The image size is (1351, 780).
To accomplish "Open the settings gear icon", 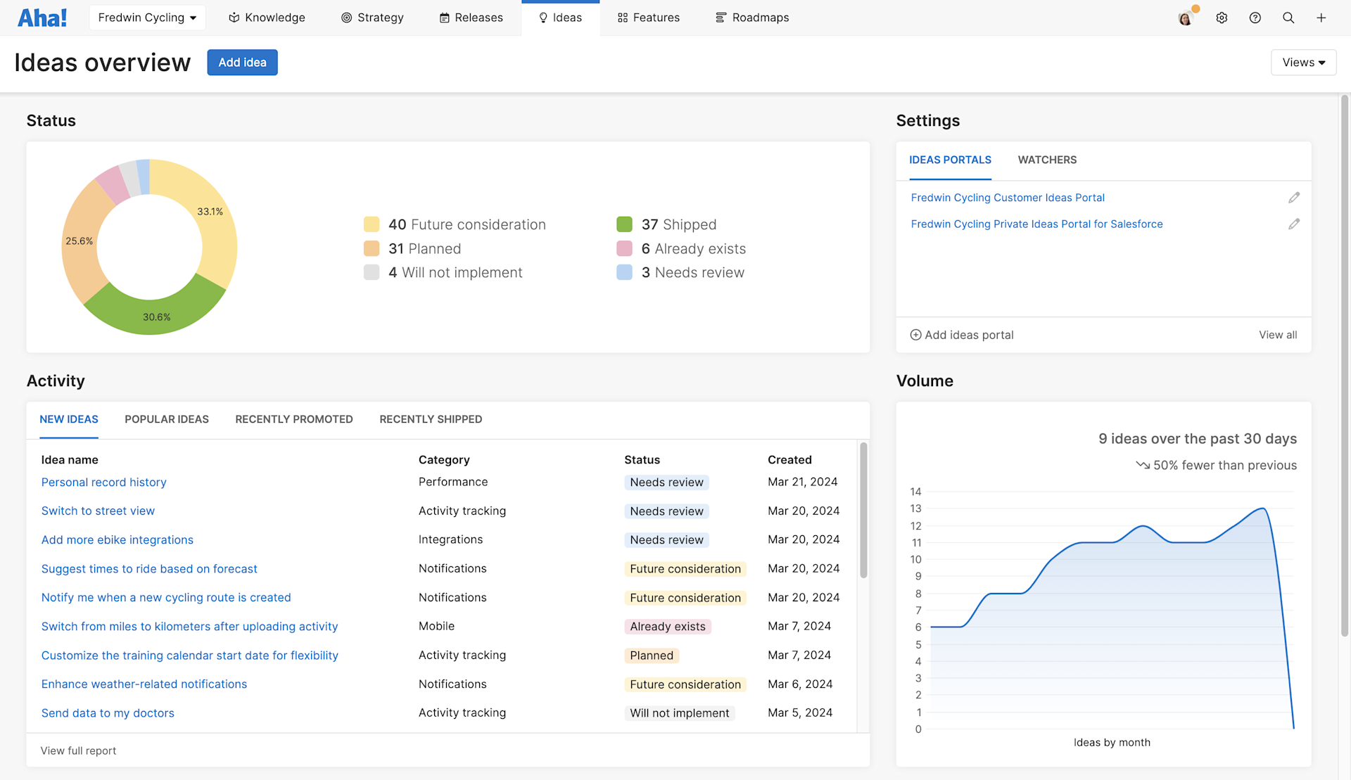I will pyautogui.click(x=1222, y=18).
